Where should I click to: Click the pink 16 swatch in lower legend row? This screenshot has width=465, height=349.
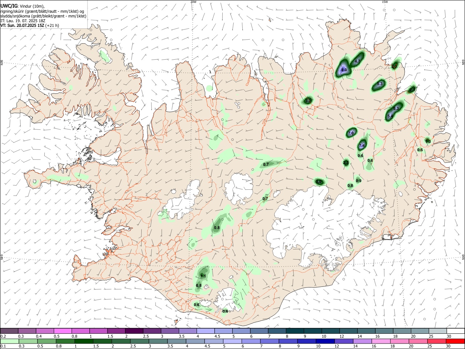[x=381, y=341]
